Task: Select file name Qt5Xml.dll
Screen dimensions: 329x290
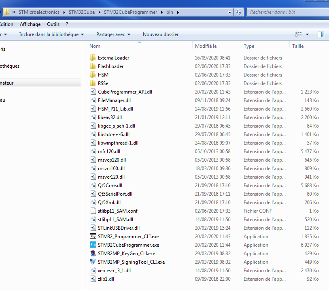Action: click(109, 203)
